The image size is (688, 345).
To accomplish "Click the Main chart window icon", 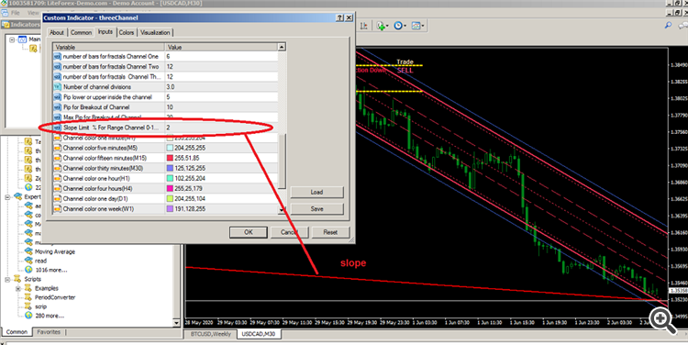I will click(x=22, y=39).
